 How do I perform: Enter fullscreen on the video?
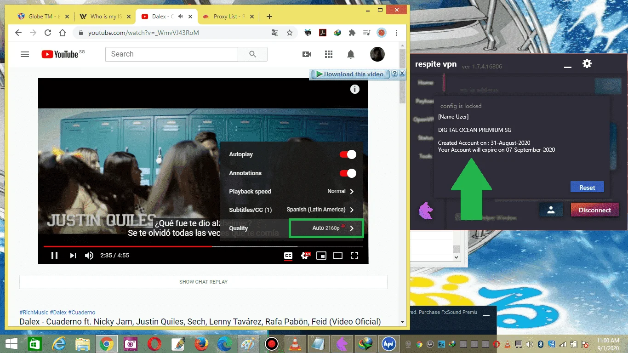coord(354,256)
